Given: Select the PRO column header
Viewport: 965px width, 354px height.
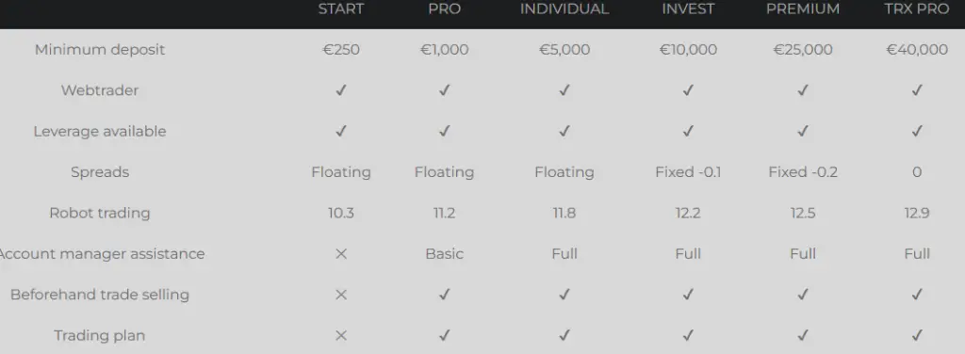Looking at the screenshot, I should pos(445,9).
